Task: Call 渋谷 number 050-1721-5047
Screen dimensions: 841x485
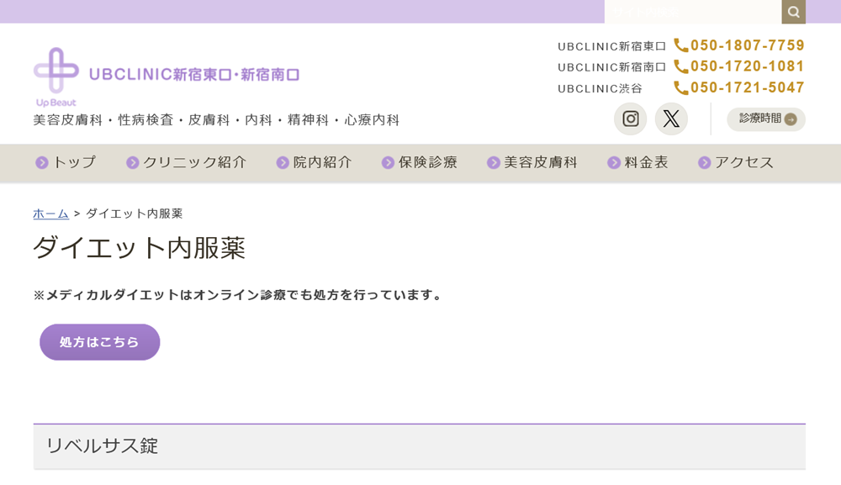Action: point(739,87)
